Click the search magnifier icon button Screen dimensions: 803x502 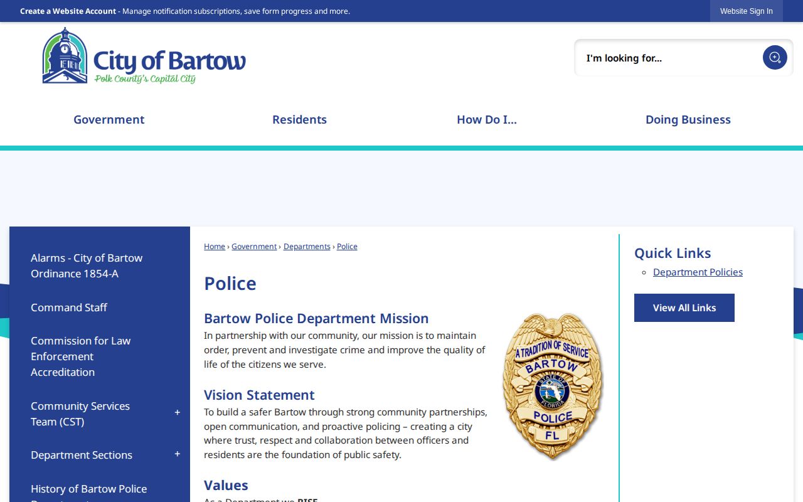click(775, 58)
